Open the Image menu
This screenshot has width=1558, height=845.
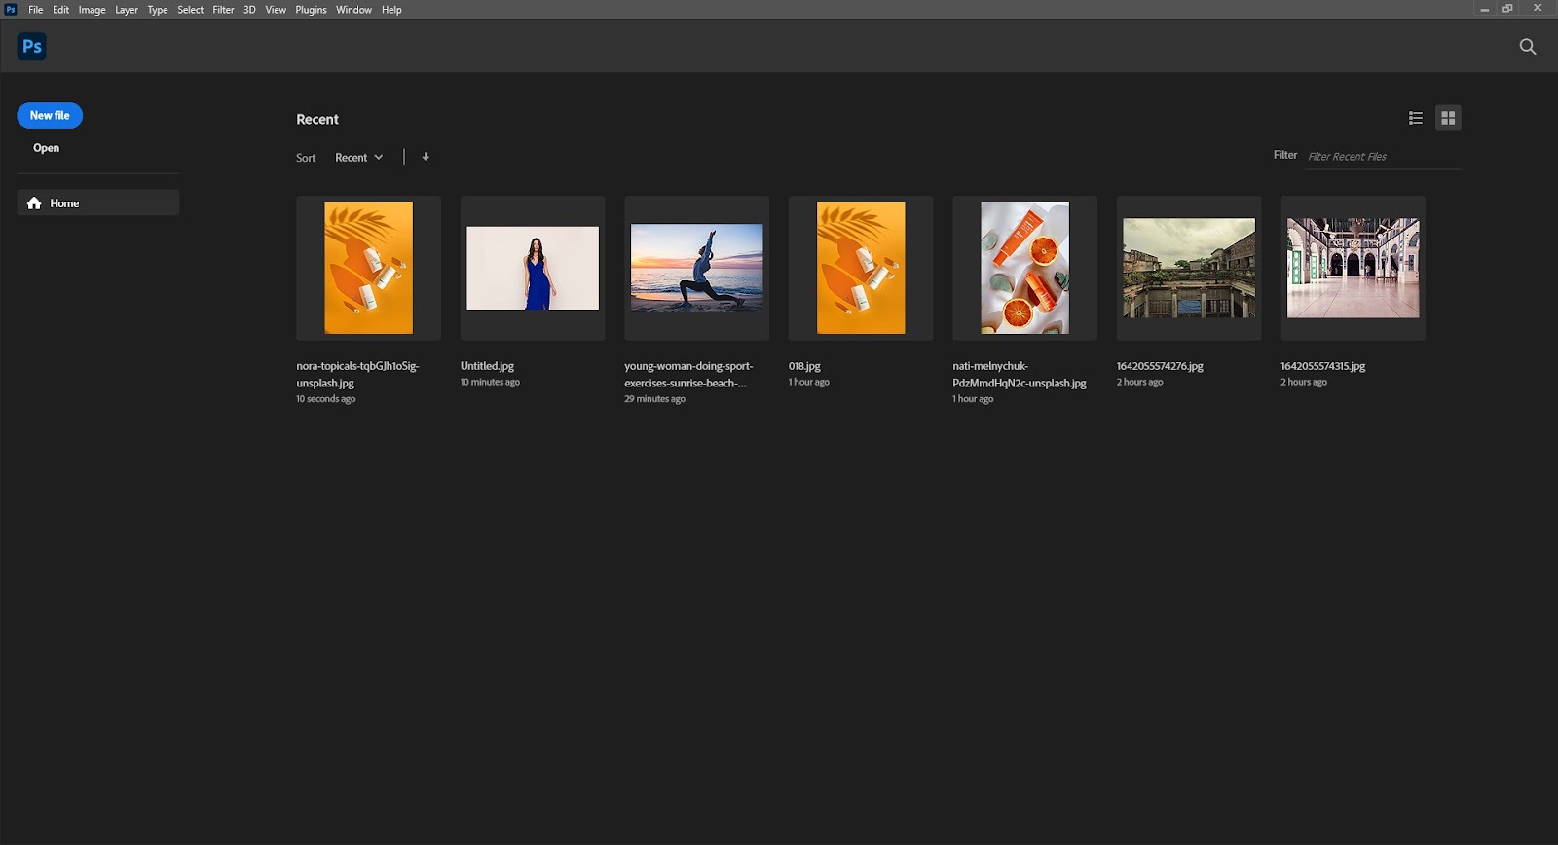(x=93, y=10)
